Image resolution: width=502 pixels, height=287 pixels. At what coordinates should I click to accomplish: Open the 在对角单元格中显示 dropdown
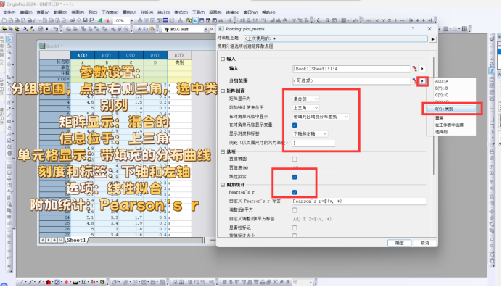point(321,117)
